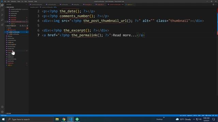
Task: Switch to the home.php tab
Action: (88, 4)
